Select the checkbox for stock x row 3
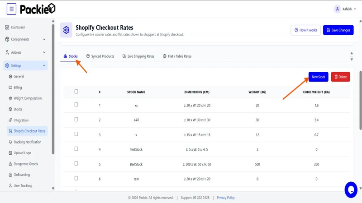This screenshot has height=203, width=362. click(76, 134)
